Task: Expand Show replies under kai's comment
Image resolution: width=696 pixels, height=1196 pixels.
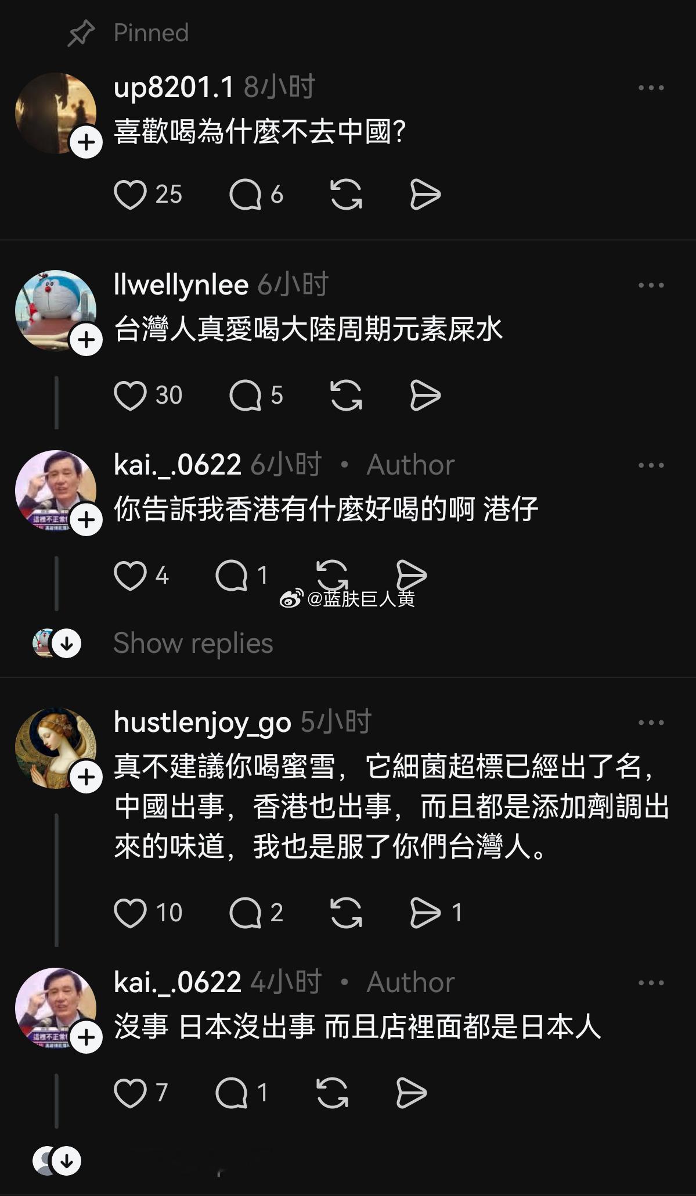Action: coord(193,643)
